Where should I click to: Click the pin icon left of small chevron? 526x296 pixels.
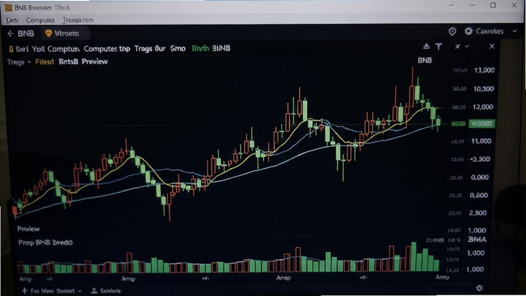[x=457, y=46]
